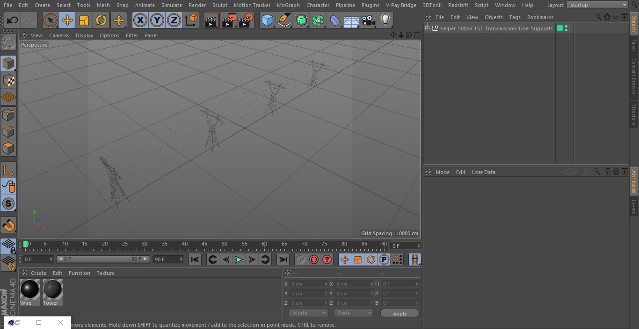The image size is (639, 329).
Task: Switch to Texture mode
Action: (x=8, y=80)
